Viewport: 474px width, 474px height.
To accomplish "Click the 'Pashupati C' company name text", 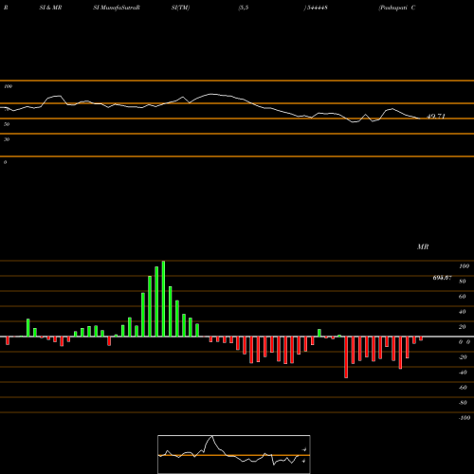I will click(x=397, y=8).
